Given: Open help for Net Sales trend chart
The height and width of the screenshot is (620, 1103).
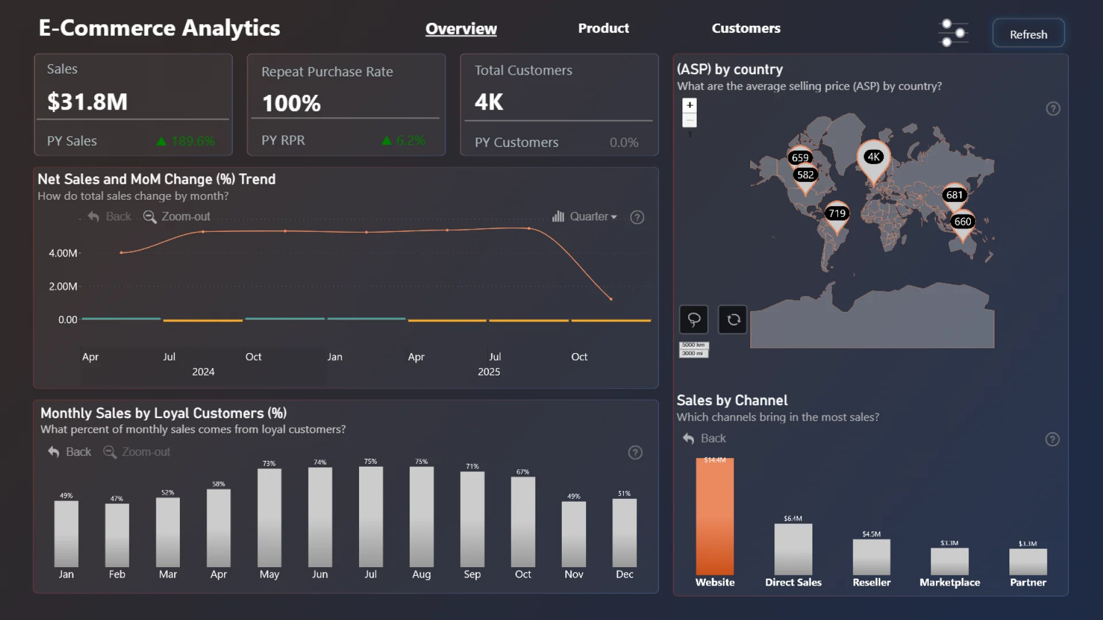Looking at the screenshot, I should tap(637, 217).
